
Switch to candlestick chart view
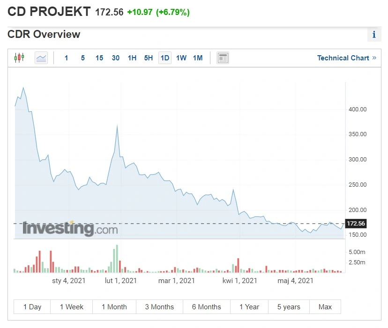(19, 58)
